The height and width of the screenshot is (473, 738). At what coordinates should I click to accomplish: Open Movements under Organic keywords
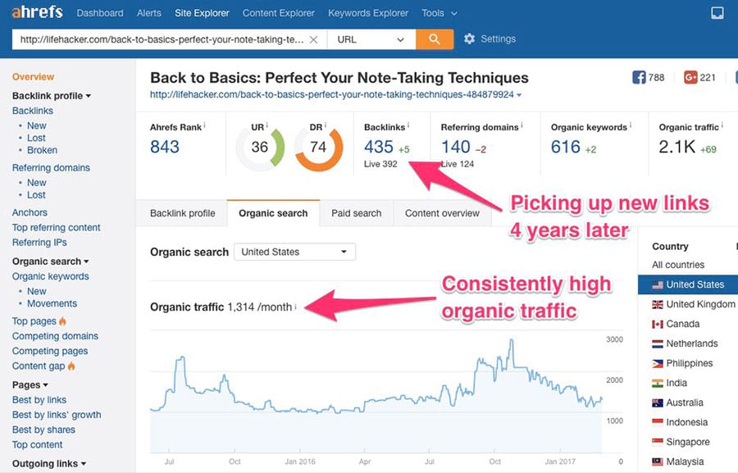(x=52, y=303)
